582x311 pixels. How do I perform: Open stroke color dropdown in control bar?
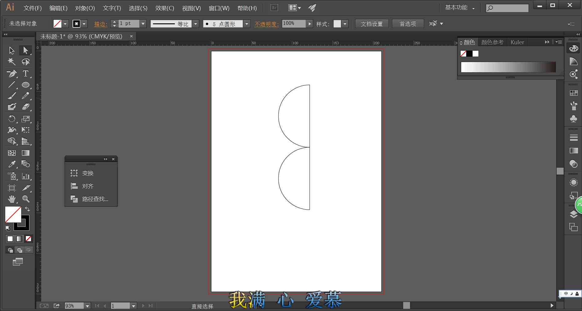(84, 24)
